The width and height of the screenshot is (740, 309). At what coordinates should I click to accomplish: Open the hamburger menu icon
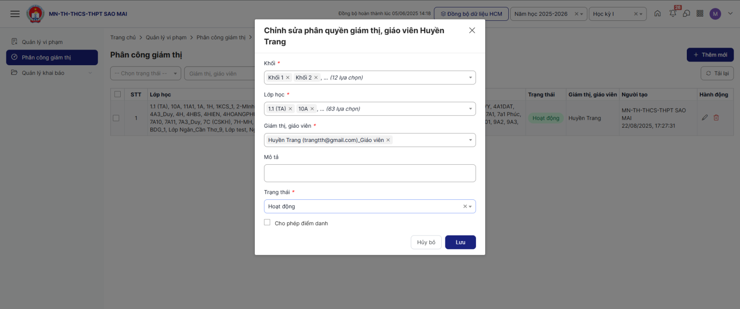click(15, 14)
